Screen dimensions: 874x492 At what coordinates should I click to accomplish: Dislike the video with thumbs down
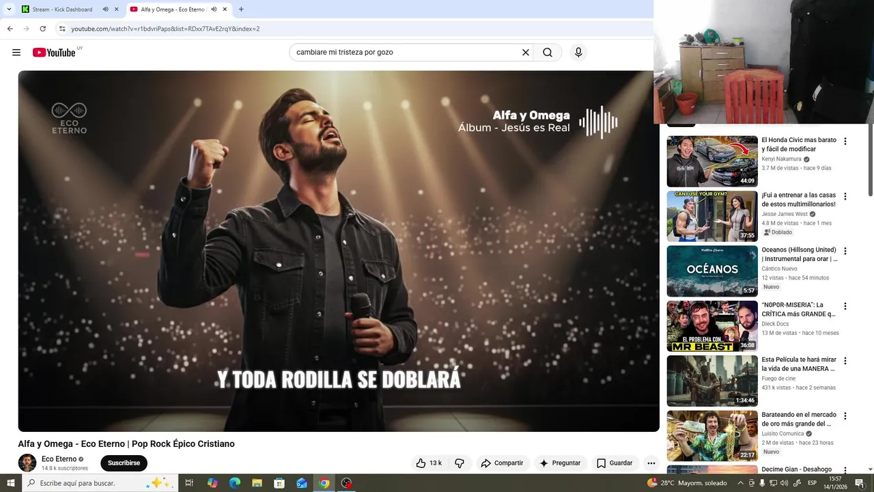pos(460,463)
